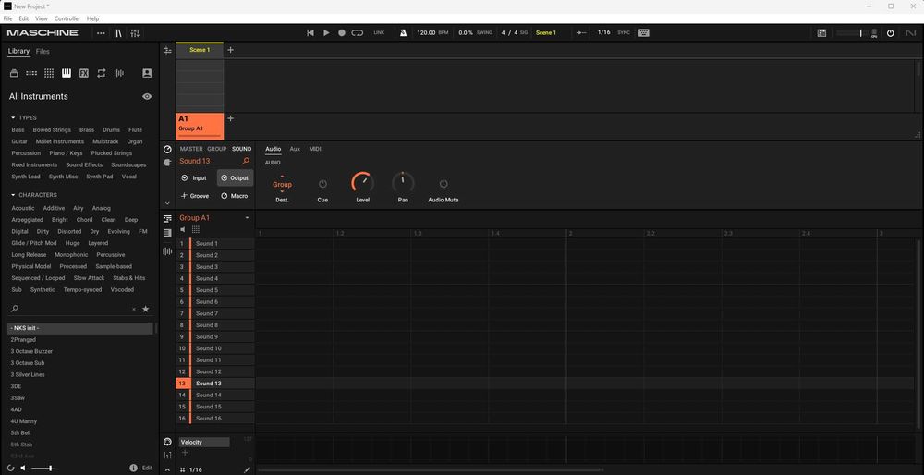924x475 pixels.
Task: Select the 3 Octave Buzzer preset
Action: point(31,351)
